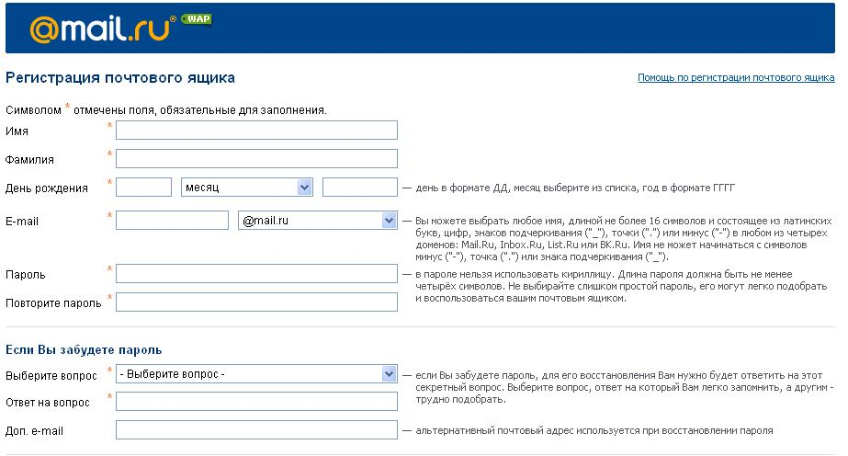
Task: Click the heading Регистрация почтового ящика
Action: coord(120,78)
